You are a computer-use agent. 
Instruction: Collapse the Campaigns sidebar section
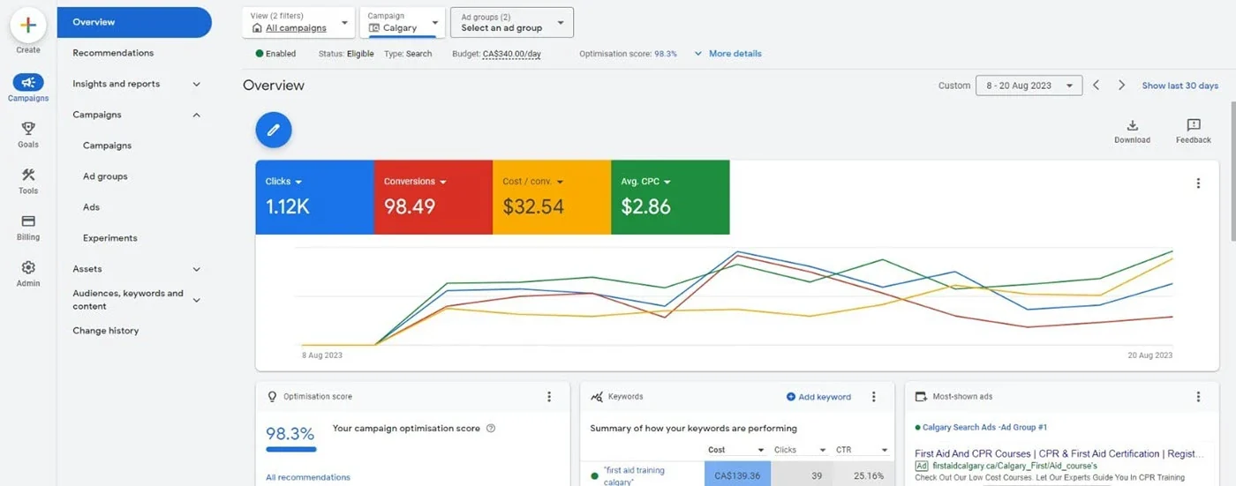(x=196, y=115)
